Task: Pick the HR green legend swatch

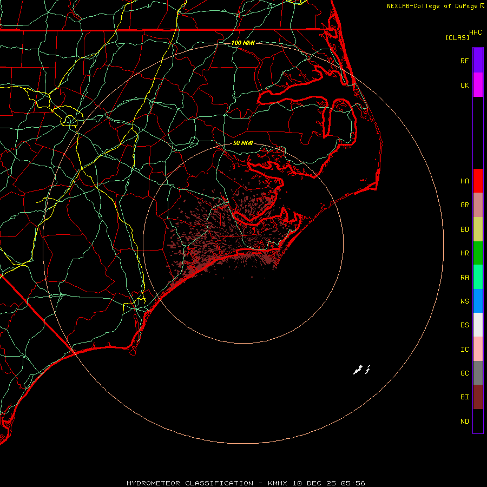Action: 478,253
